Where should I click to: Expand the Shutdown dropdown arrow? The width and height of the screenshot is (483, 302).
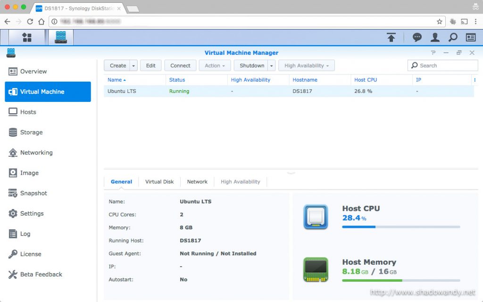pyautogui.click(x=272, y=66)
